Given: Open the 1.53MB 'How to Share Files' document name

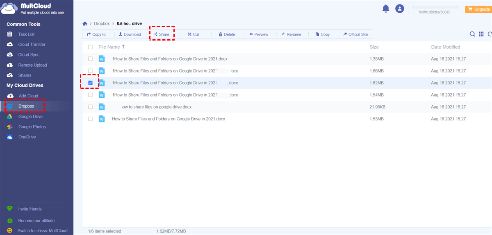Looking at the screenshot, I should 169,119.
